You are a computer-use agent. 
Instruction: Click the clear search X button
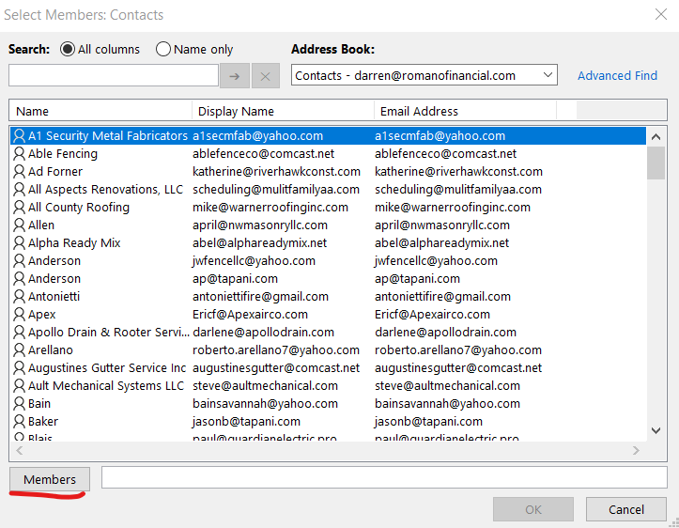[x=266, y=76]
